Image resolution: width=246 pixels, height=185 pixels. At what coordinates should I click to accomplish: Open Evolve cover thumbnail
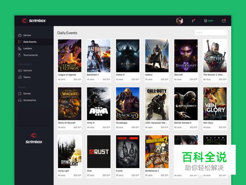click(x=128, y=152)
